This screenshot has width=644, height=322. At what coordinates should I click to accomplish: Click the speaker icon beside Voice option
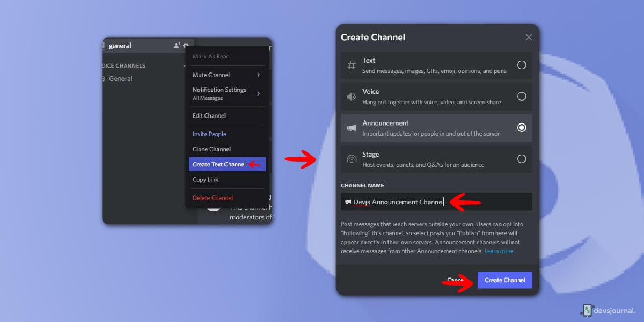coord(352,97)
